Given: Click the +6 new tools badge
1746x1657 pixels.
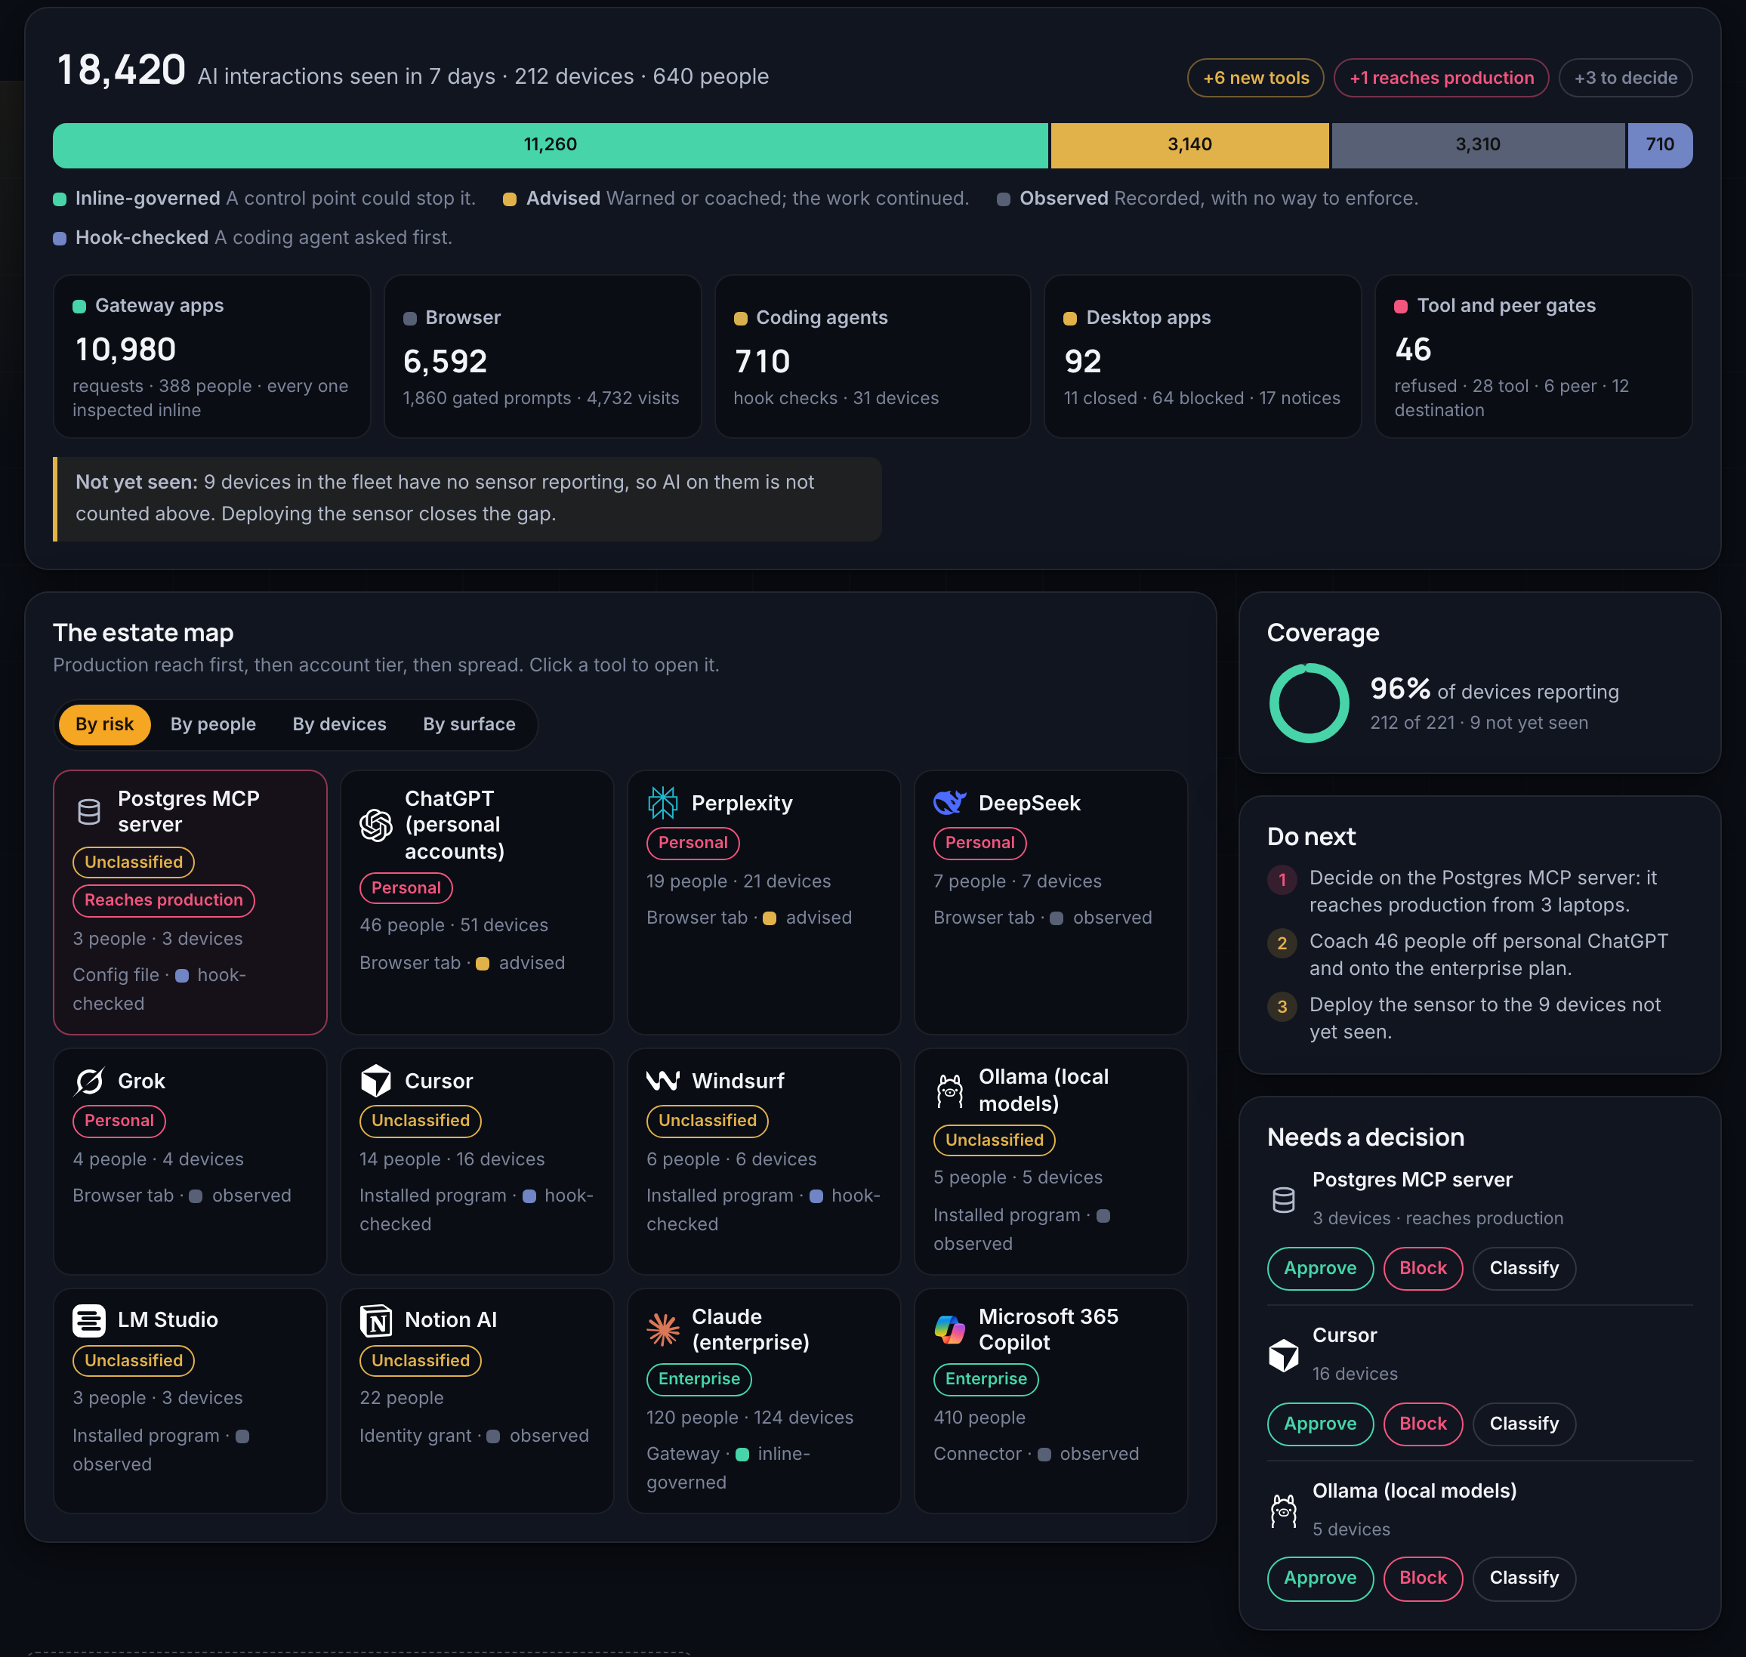Looking at the screenshot, I should (1255, 78).
